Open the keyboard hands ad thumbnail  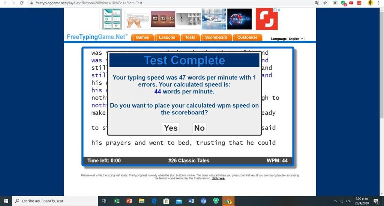(137, 19)
